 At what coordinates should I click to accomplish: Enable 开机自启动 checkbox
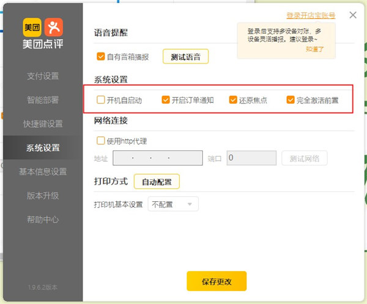[x=101, y=100]
